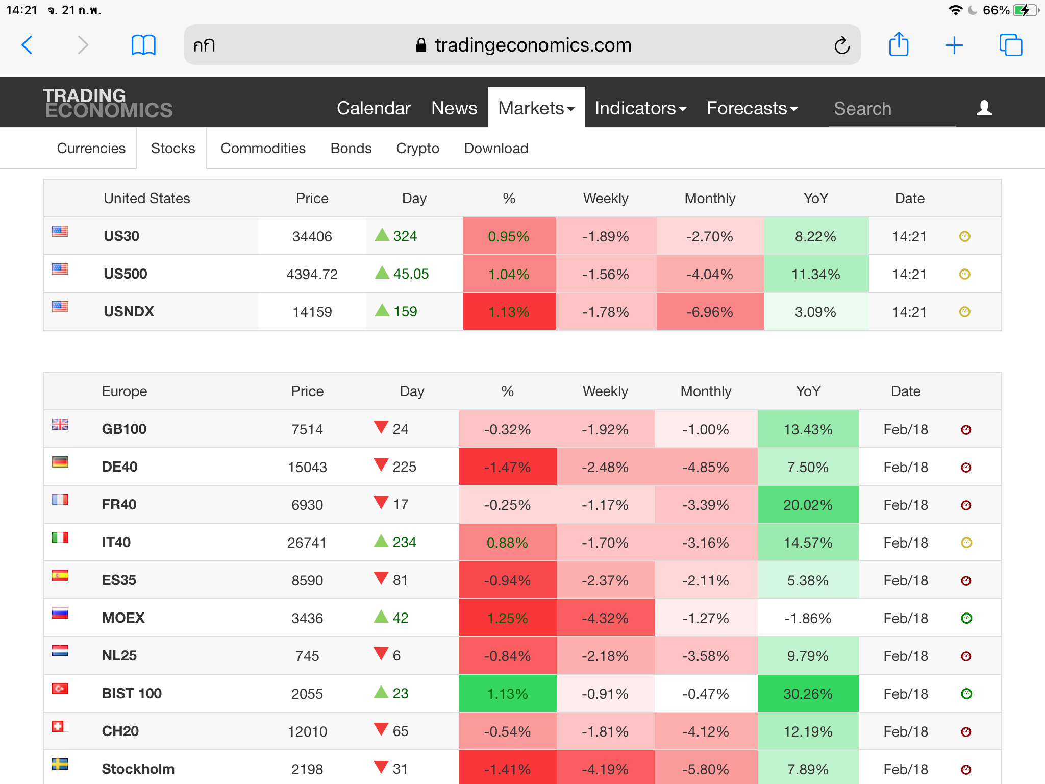Viewport: 1045px width, 784px height.
Task: Expand the Indicators dropdown menu
Action: (x=640, y=108)
